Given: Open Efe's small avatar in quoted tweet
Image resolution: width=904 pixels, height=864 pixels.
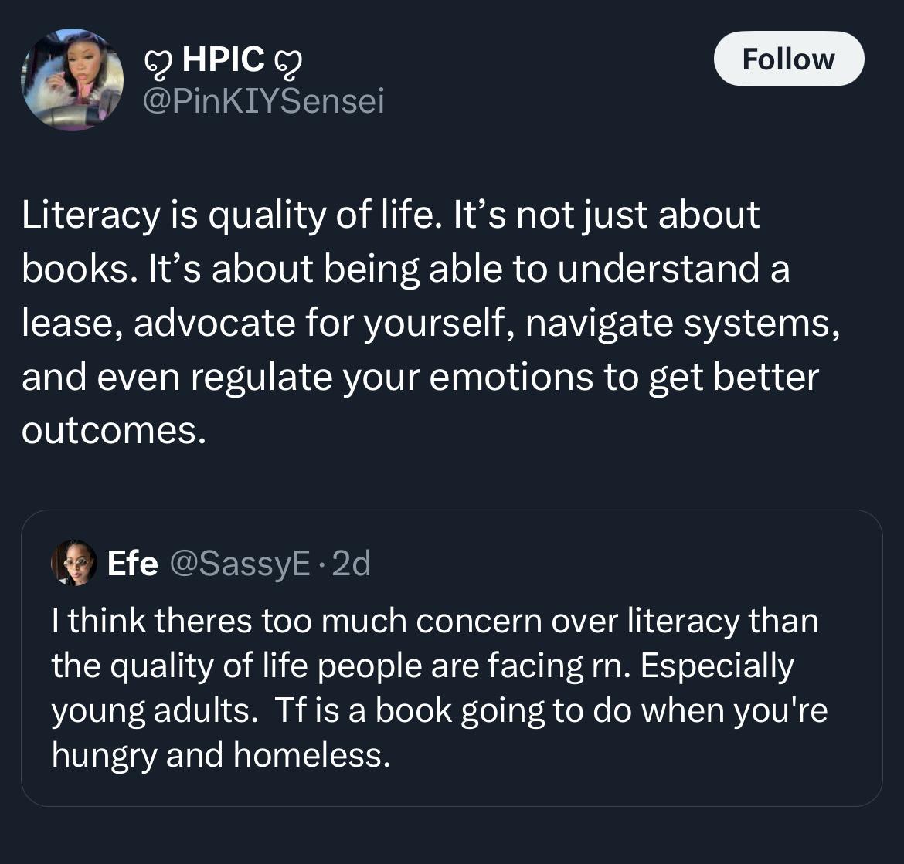Looking at the screenshot, I should click(x=74, y=563).
